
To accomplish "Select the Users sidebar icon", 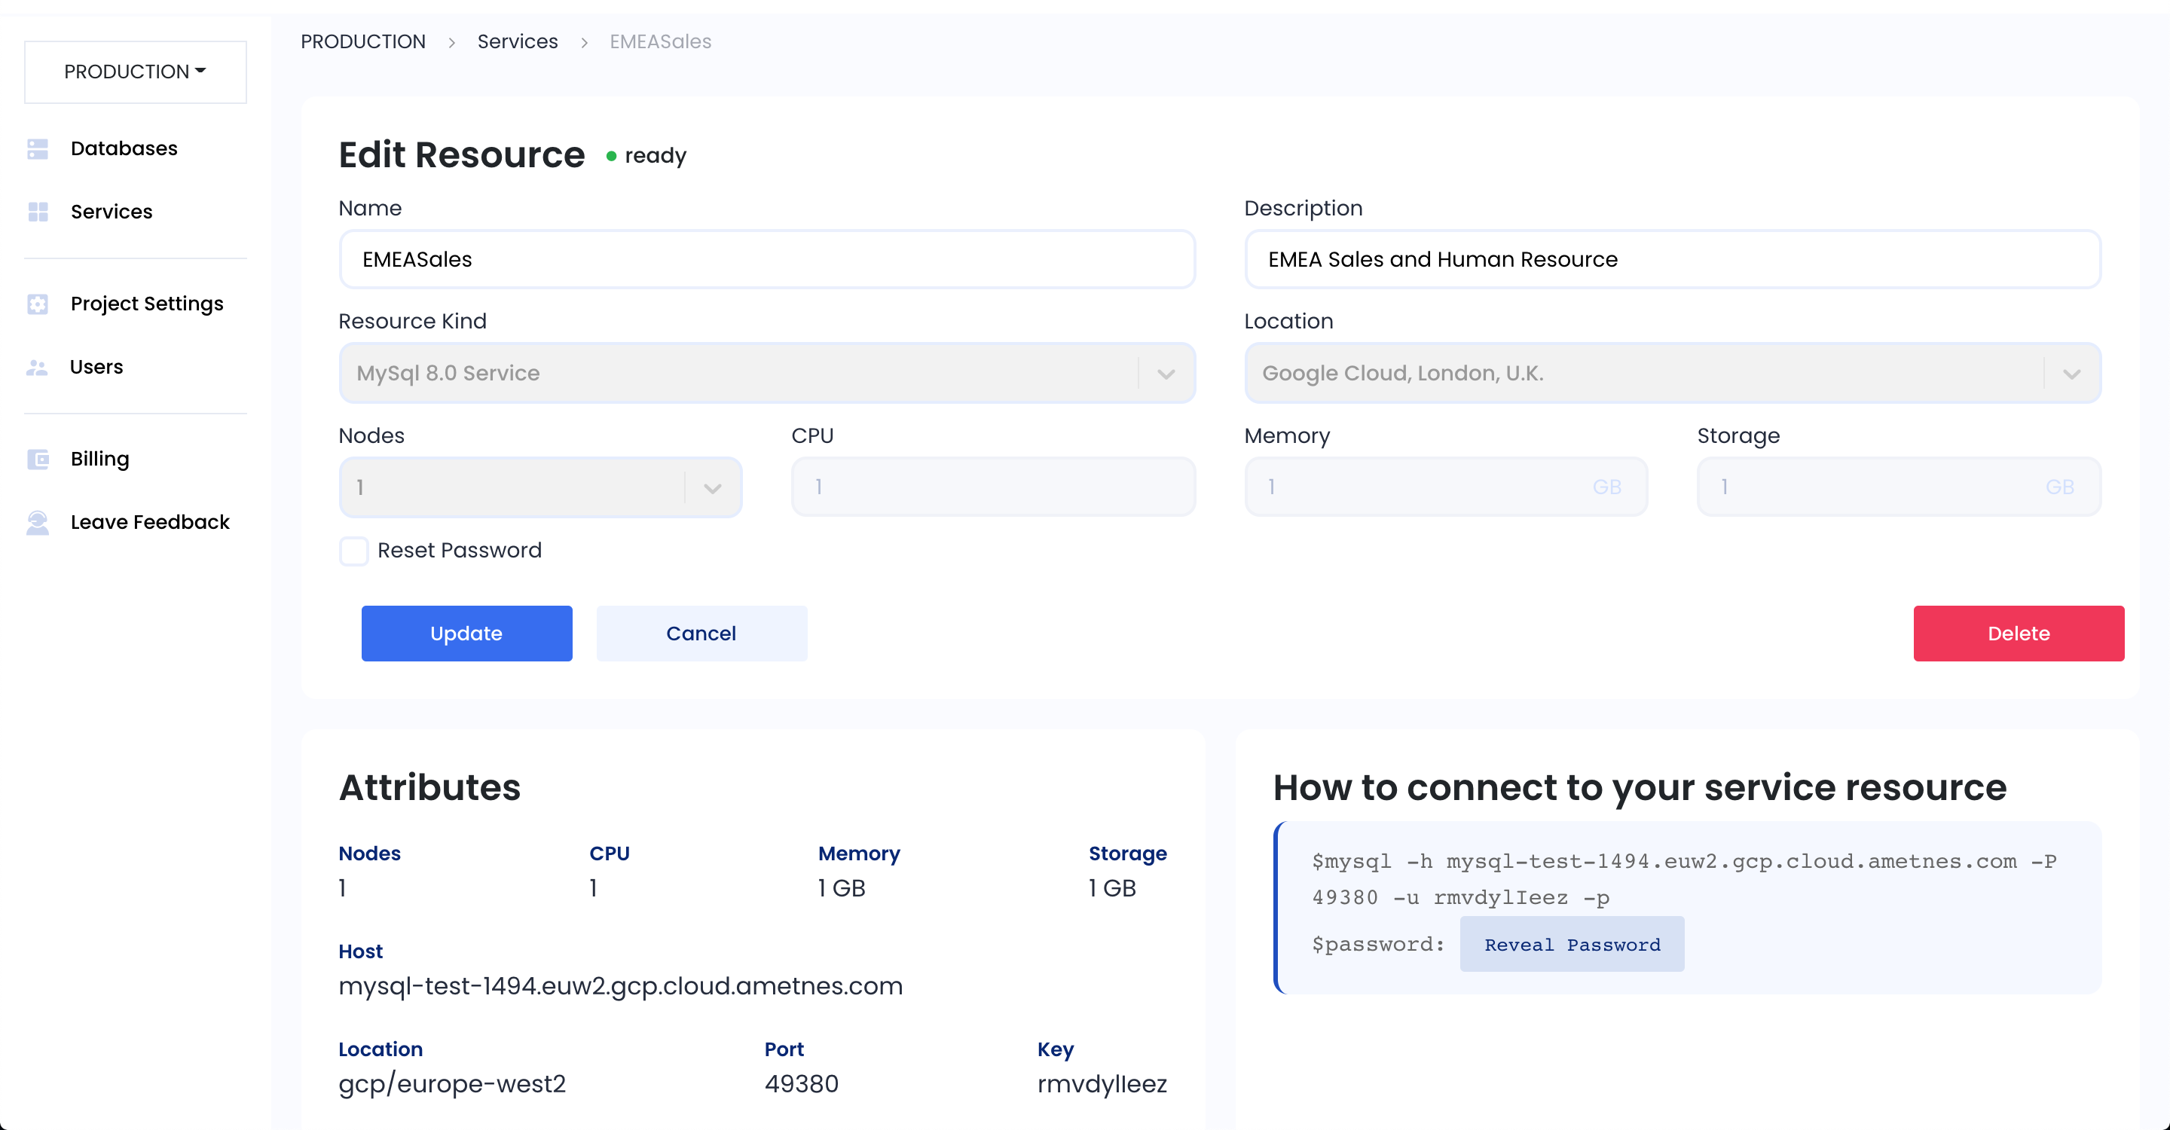I will [38, 366].
